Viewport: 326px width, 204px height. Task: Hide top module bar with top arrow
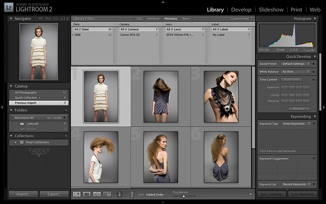(x=163, y=2)
